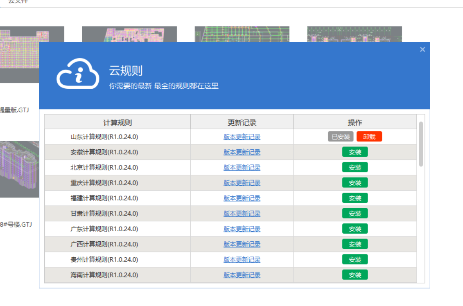Image resolution: width=463 pixels, height=306 pixels.
Task: Click the 计算规则 column header
Action: pos(117,122)
